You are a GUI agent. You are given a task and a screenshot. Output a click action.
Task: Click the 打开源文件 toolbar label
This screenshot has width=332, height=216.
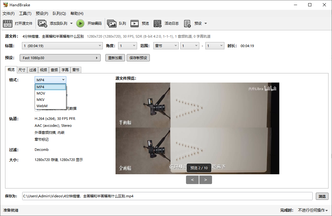(x=24, y=23)
